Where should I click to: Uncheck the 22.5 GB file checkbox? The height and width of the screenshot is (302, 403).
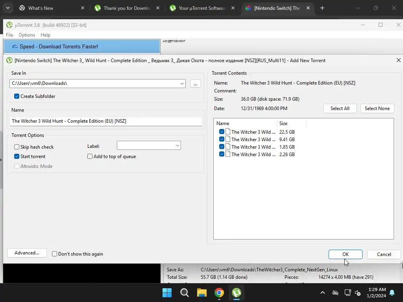(222, 132)
